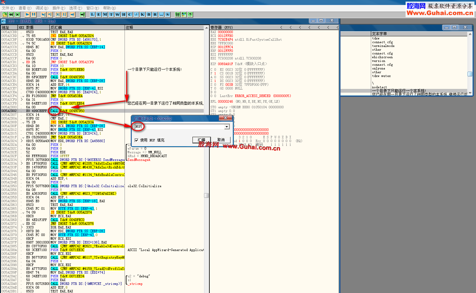Click the 反汇编 column header

point(87,28)
